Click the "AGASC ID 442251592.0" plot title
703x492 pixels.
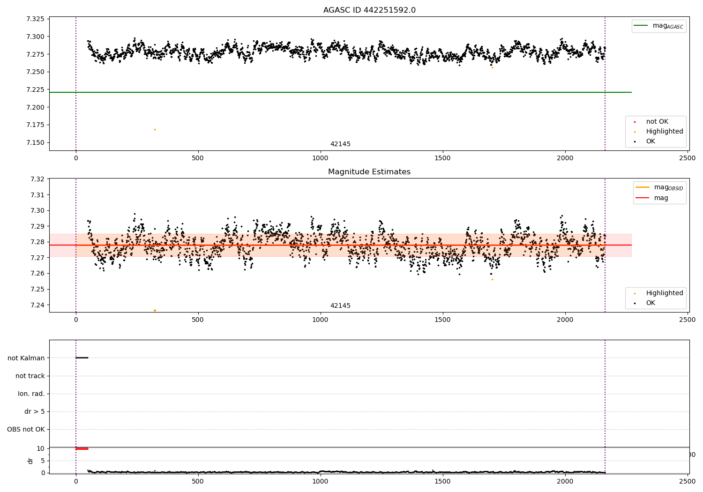pos(369,10)
